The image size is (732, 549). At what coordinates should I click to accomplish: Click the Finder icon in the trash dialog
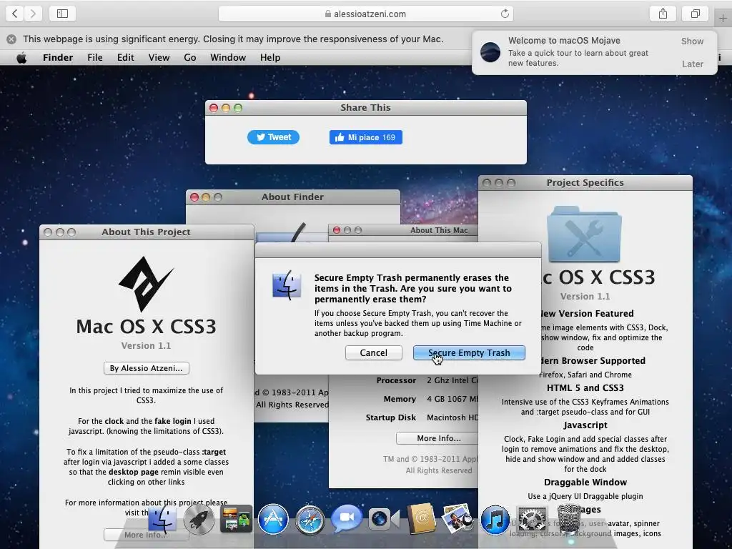tap(287, 285)
